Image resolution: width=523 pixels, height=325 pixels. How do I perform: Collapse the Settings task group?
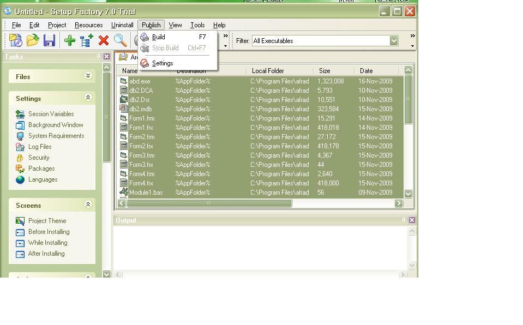[x=88, y=98]
